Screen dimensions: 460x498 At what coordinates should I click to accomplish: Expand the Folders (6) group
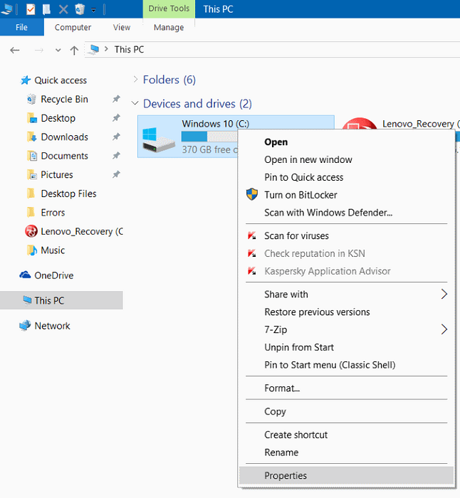(135, 80)
